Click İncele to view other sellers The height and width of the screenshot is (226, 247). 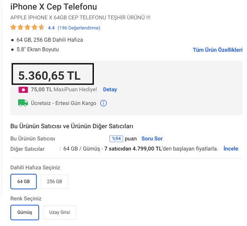click(x=231, y=148)
